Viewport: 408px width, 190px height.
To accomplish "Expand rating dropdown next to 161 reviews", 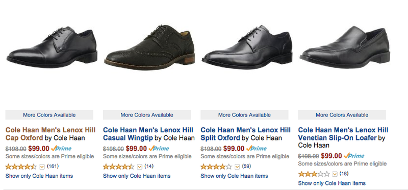I will click(x=42, y=167).
